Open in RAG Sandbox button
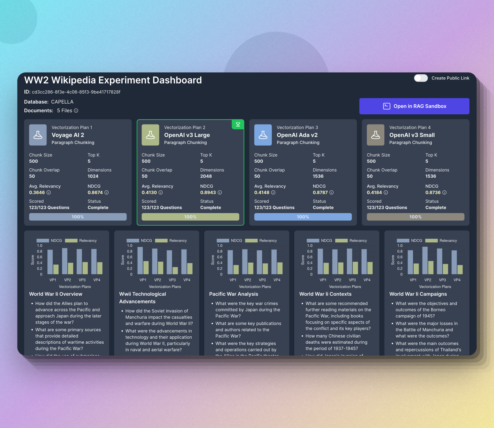 coord(414,106)
